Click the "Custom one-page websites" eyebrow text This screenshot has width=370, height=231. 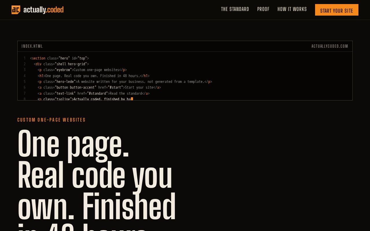pyautogui.click(x=51, y=120)
